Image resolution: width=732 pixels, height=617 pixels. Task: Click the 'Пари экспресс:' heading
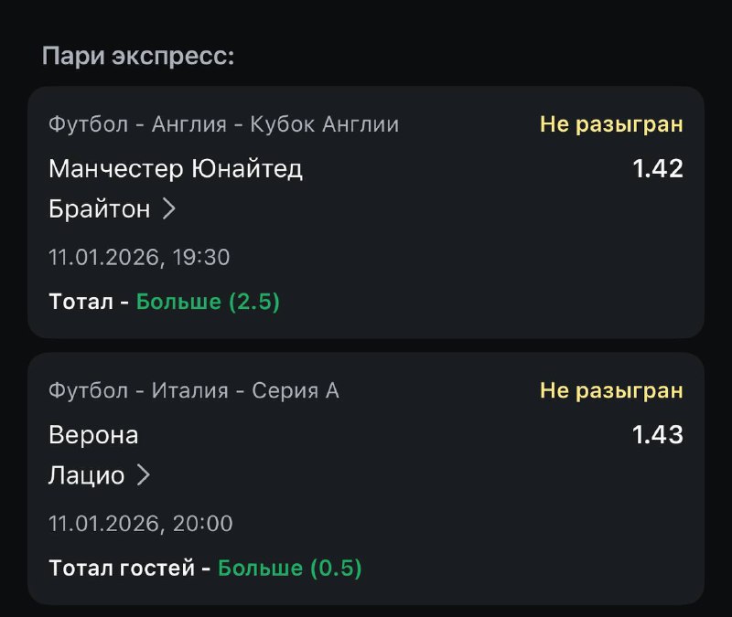point(138,56)
